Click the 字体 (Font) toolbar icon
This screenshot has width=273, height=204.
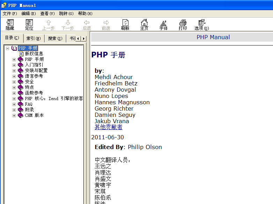click(163, 23)
